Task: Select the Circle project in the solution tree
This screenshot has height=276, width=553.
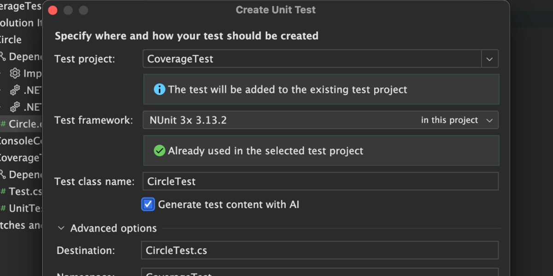Action: (11, 40)
